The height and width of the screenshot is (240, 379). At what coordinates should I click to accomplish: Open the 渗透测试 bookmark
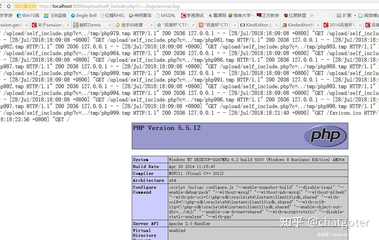click(x=192, y=16)
